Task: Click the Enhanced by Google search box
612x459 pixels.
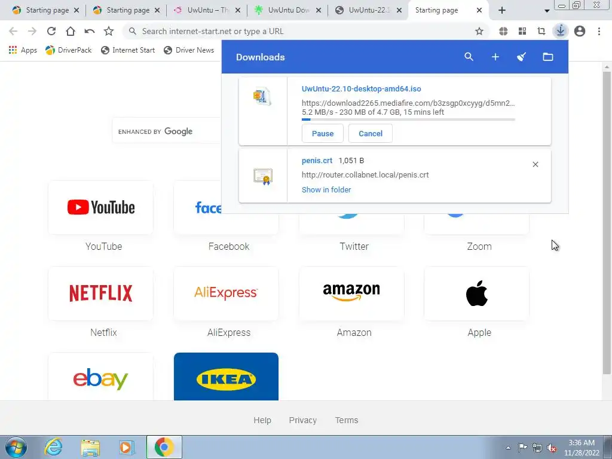Action: [167, 131]
